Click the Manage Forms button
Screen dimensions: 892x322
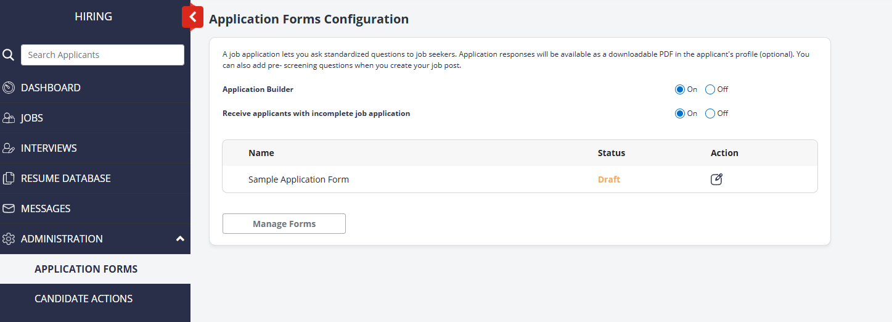[x=284, y=224]
